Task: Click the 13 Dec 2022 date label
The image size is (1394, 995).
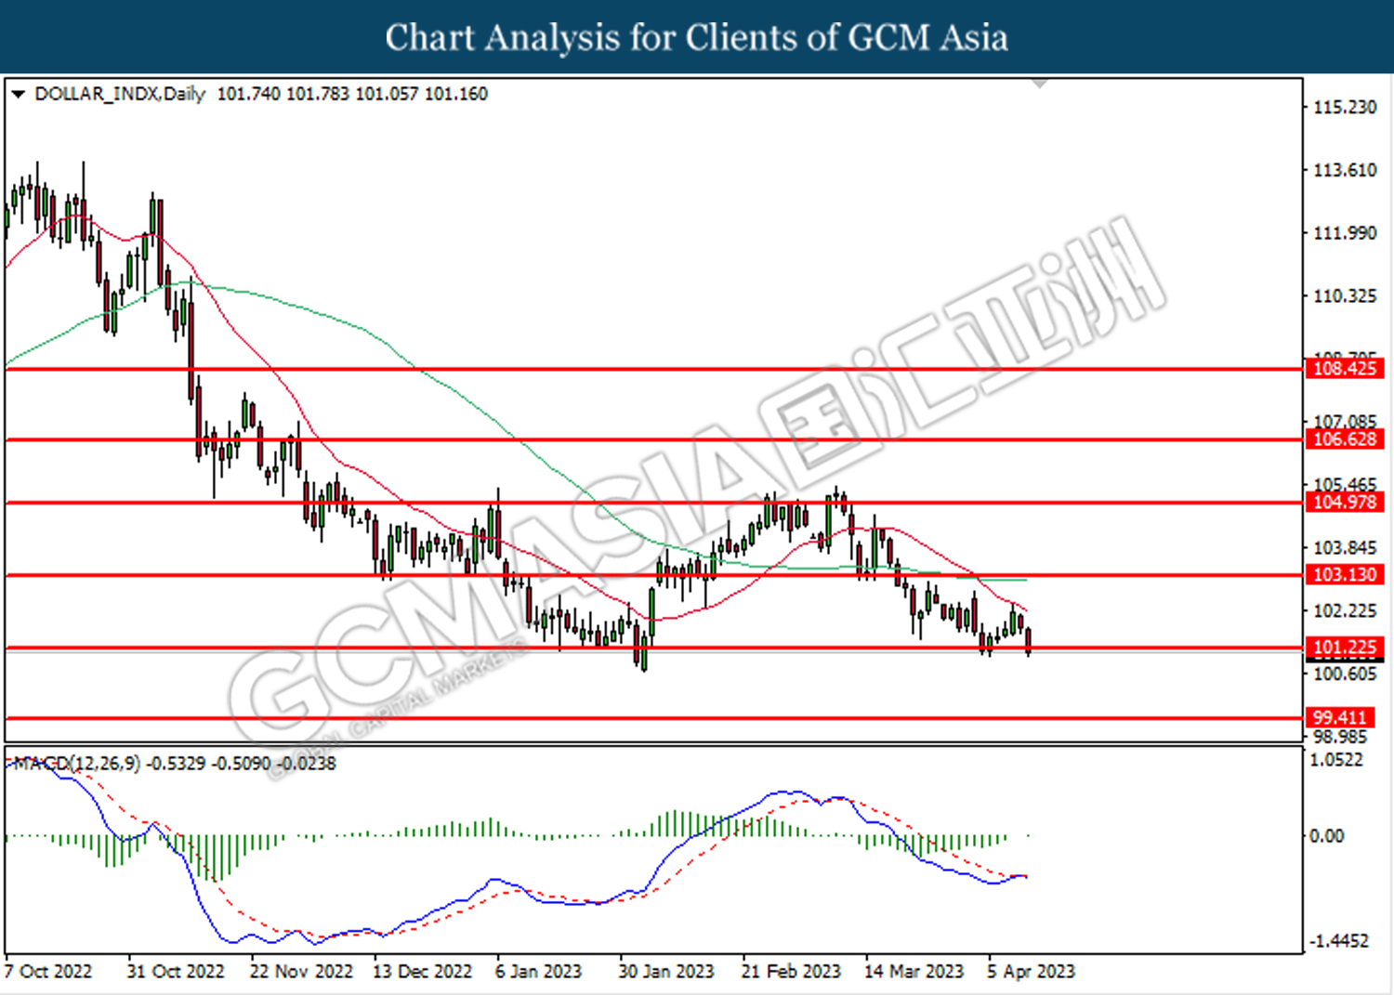Action: pos(422,972)
